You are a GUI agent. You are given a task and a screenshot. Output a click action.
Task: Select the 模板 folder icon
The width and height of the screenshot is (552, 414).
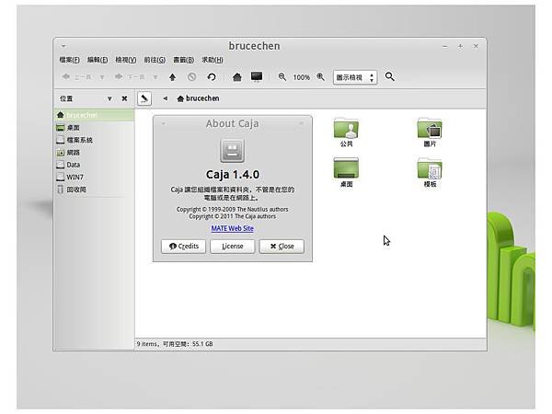[x=430, y=173]
